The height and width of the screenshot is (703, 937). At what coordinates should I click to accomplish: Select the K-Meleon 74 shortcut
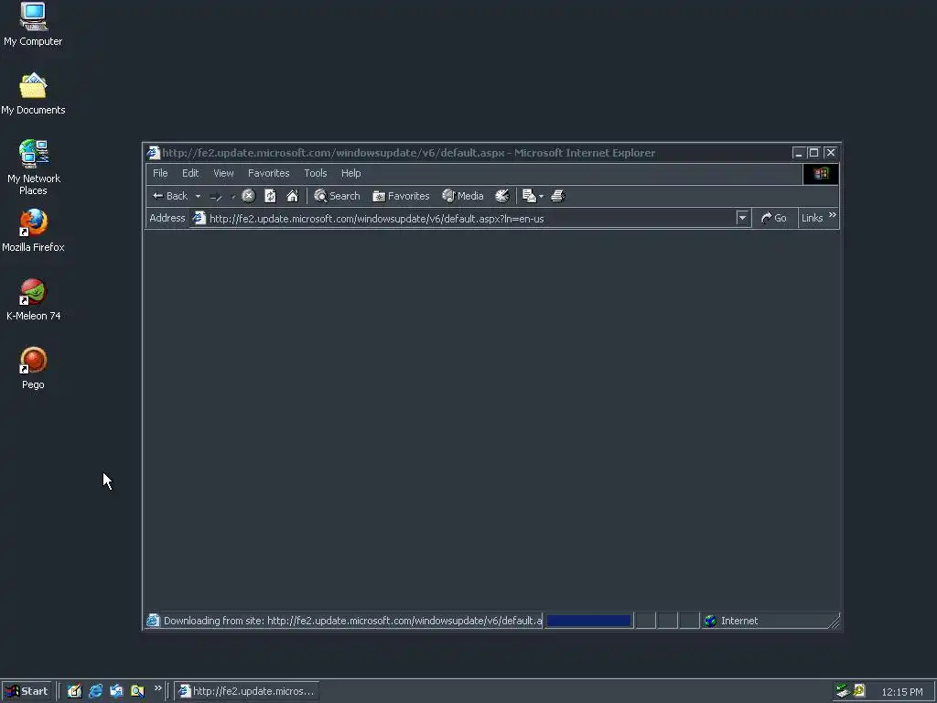tap(33, 299)
